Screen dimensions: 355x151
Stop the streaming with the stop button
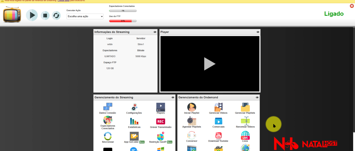click(45, 15)
